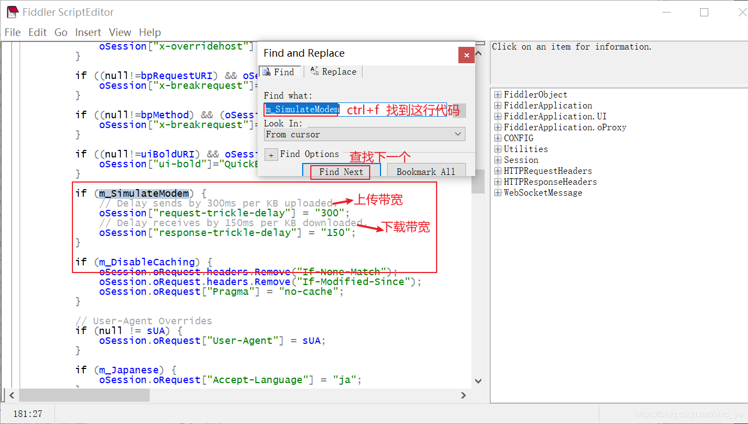Select HTTPResponseHeaders in the class tree

pyautogui.click(x=550, y=182)
